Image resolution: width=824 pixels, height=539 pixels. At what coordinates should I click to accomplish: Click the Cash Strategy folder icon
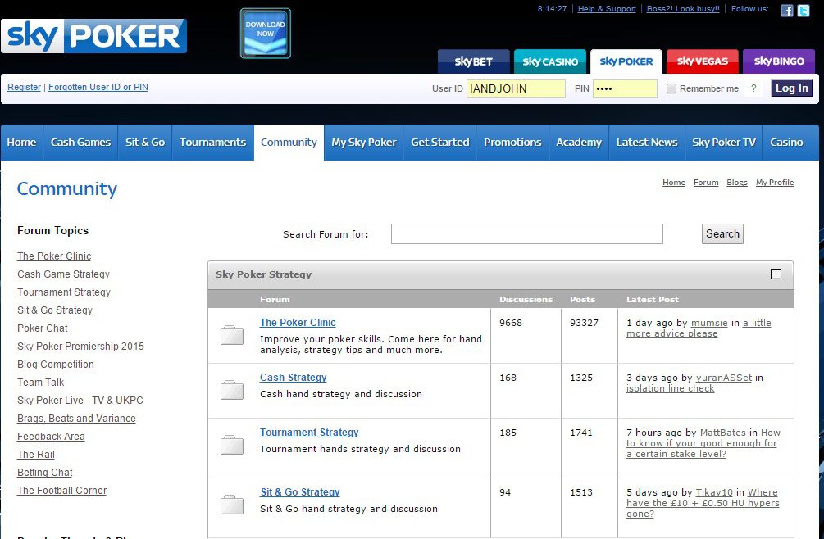[232, 390]
